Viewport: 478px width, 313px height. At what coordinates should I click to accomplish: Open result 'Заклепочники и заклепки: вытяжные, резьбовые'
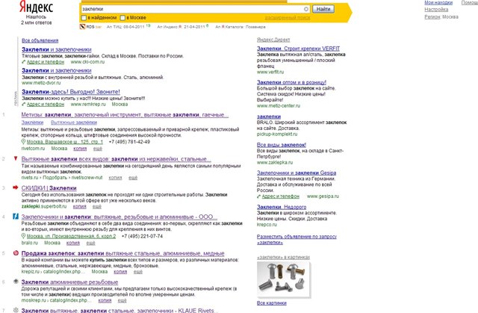pos(119,217)
